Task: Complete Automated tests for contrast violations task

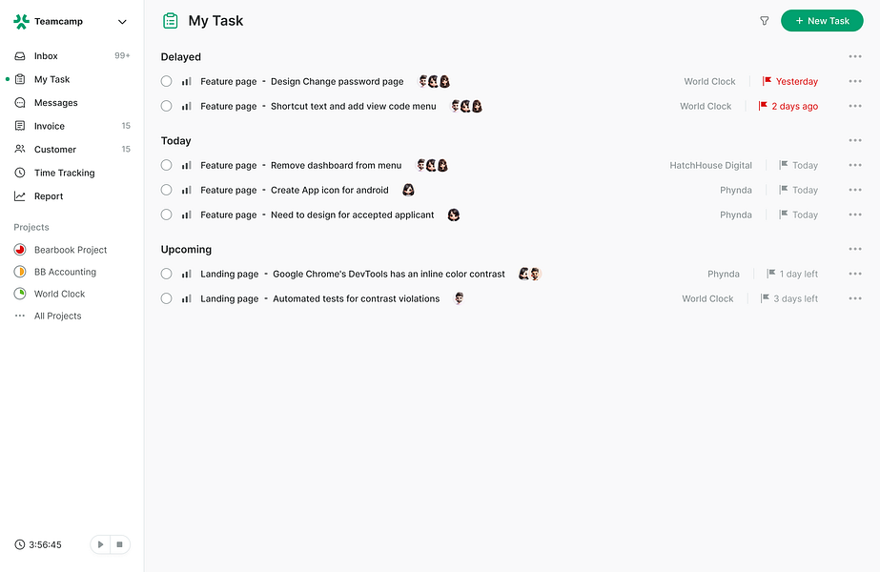Action: pos(166,298)
